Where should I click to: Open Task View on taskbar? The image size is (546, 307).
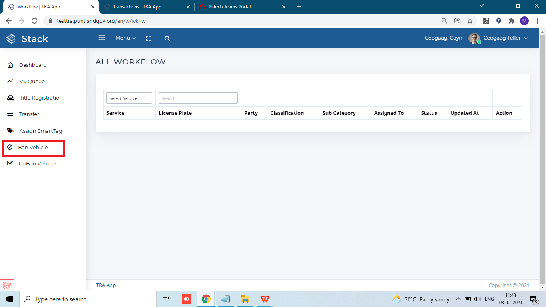[x=166, y=299]
